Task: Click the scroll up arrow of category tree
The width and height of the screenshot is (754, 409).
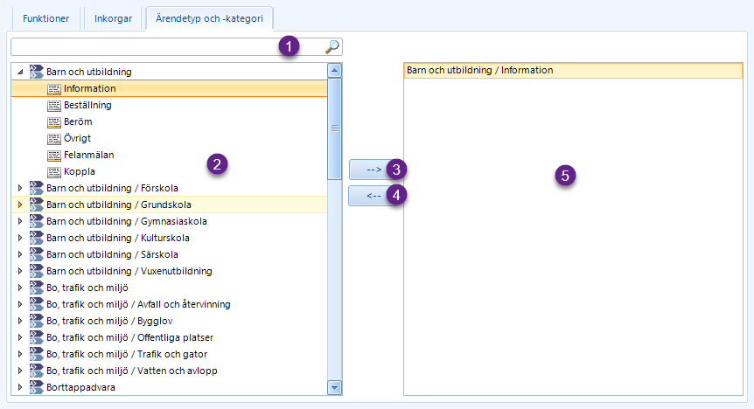Action: click(x=334, y=71)
